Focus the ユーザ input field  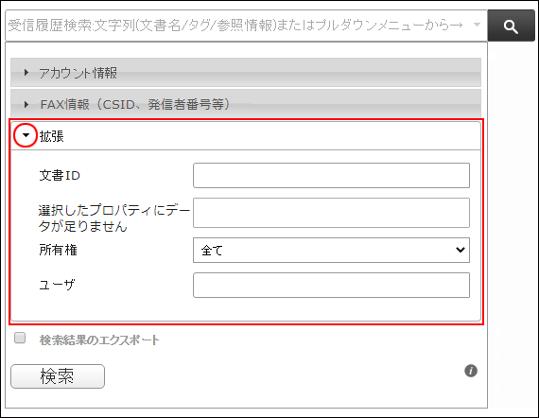coord(331,285)
